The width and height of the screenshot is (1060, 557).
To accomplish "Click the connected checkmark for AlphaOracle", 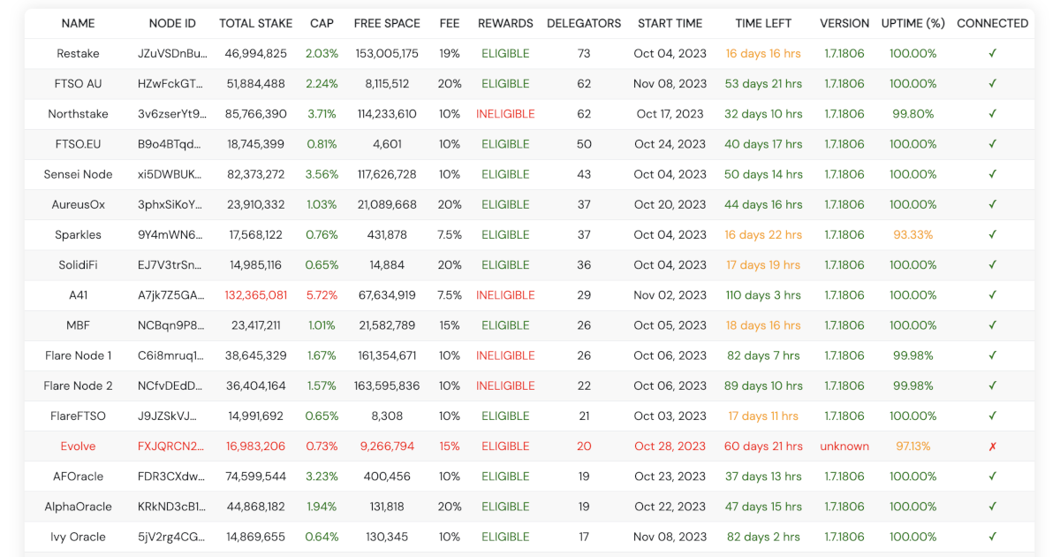I will (992, 507).
